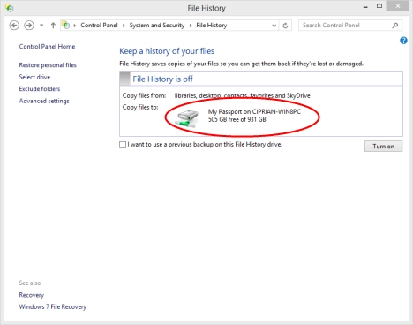This screenshot has width=413, height=325.
Task: Go up one level with Up arrow
Action: tap(53, 26)
